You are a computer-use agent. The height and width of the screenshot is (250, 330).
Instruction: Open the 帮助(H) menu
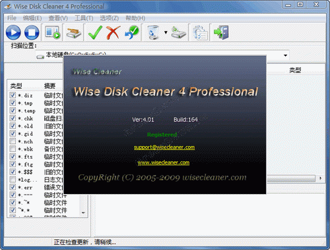coord(135,18)
